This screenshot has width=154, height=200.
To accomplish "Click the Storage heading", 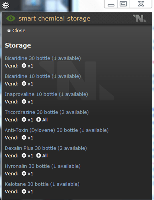I will 18,46.
